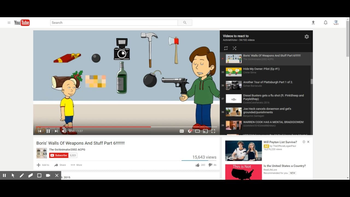Open playlist settings gear icon

(307, 37)
